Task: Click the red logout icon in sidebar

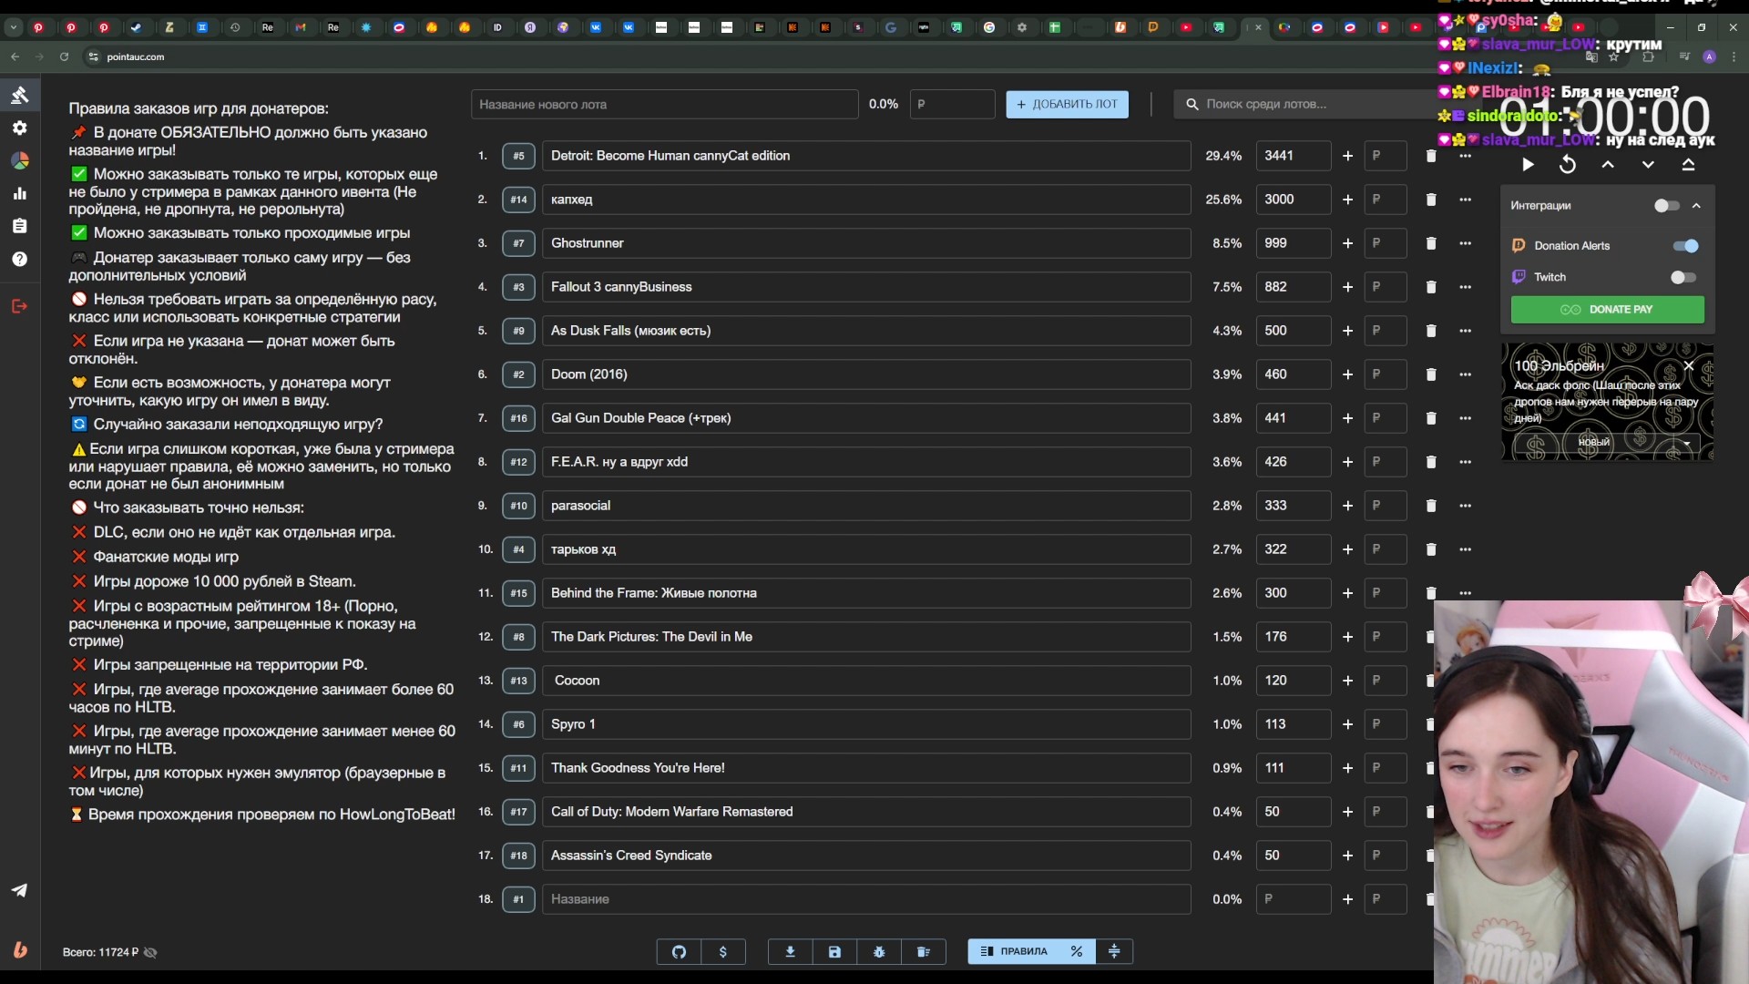Action: pos(19,306)
